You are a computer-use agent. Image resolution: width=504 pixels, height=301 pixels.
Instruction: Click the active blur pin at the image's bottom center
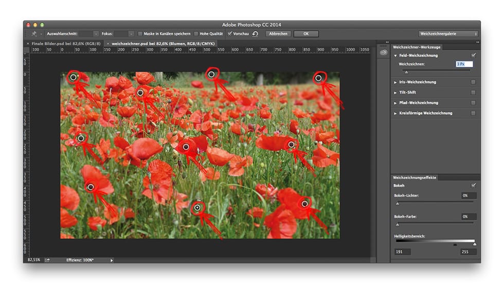point(197,208)
